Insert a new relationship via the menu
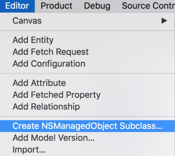The image size is (175, 156). (46, 106)
